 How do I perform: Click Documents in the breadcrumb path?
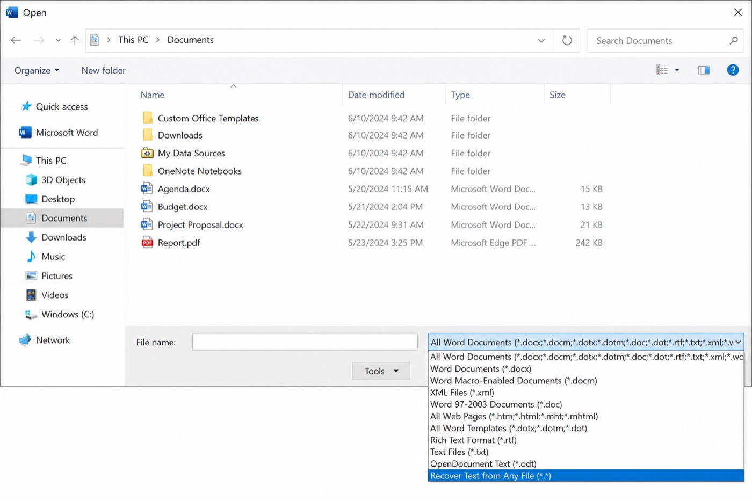(190, 40)
